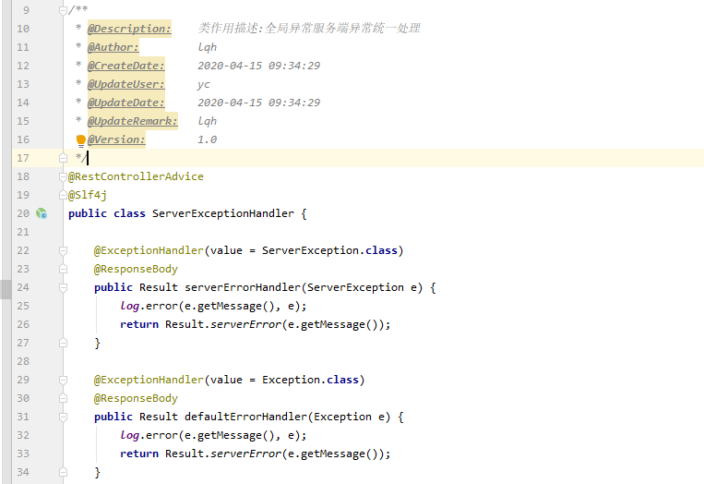This screenshot has height=484, width=704.
Task: Click the fold marker on line 23
Action: point(63,269)
